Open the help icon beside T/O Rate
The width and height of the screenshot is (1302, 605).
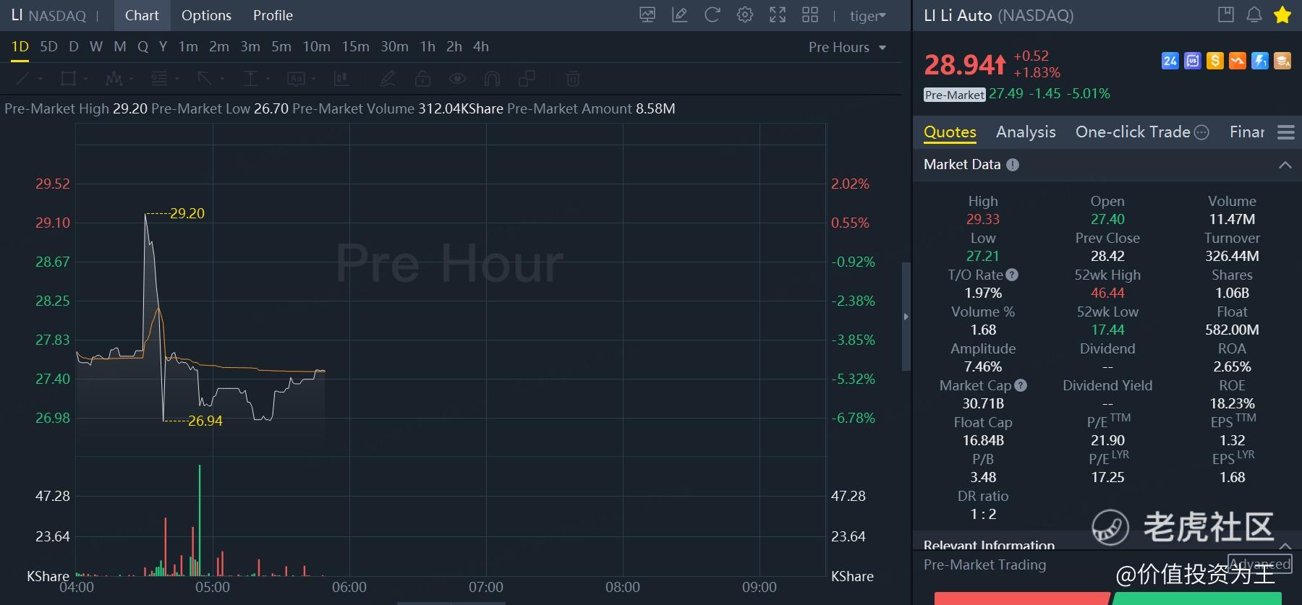(1012, 275)
